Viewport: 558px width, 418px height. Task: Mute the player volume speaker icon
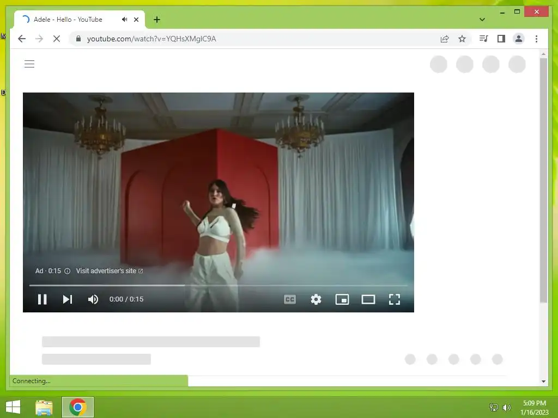click(x=93, y=299)
